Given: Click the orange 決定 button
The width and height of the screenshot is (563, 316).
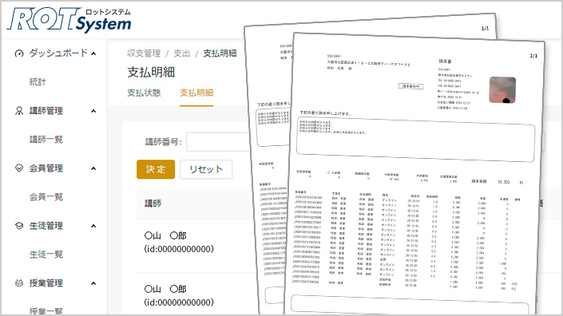Looking at the screenshot, I should tap(156, 169).
